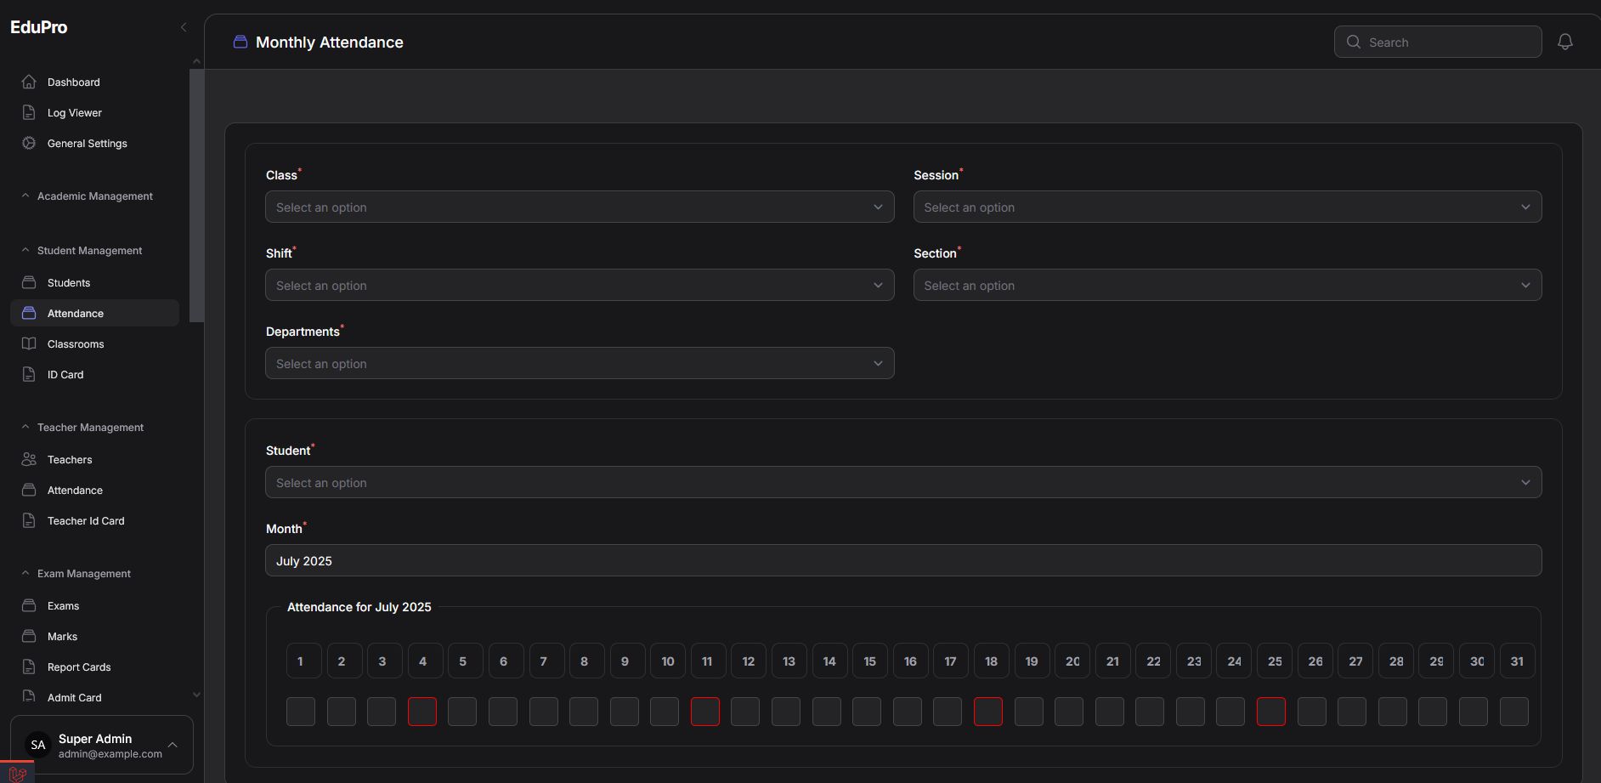Collapse the sidebar using the arrow icon

click(184, 27)
